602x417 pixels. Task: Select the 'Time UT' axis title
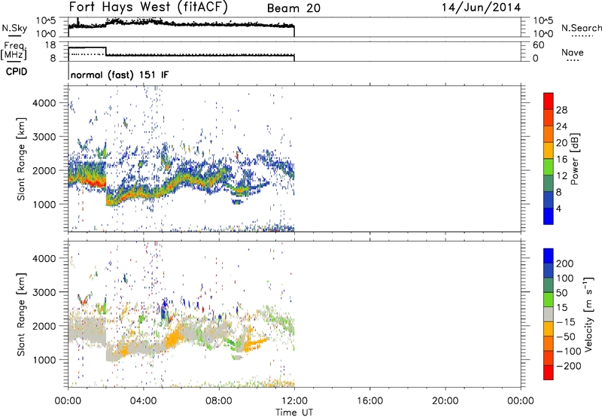click(x=294, y=412)
